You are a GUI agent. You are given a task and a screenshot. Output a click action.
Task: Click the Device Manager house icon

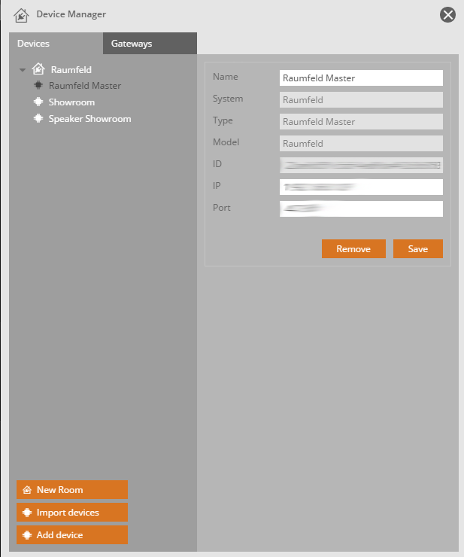pos(21,14)
